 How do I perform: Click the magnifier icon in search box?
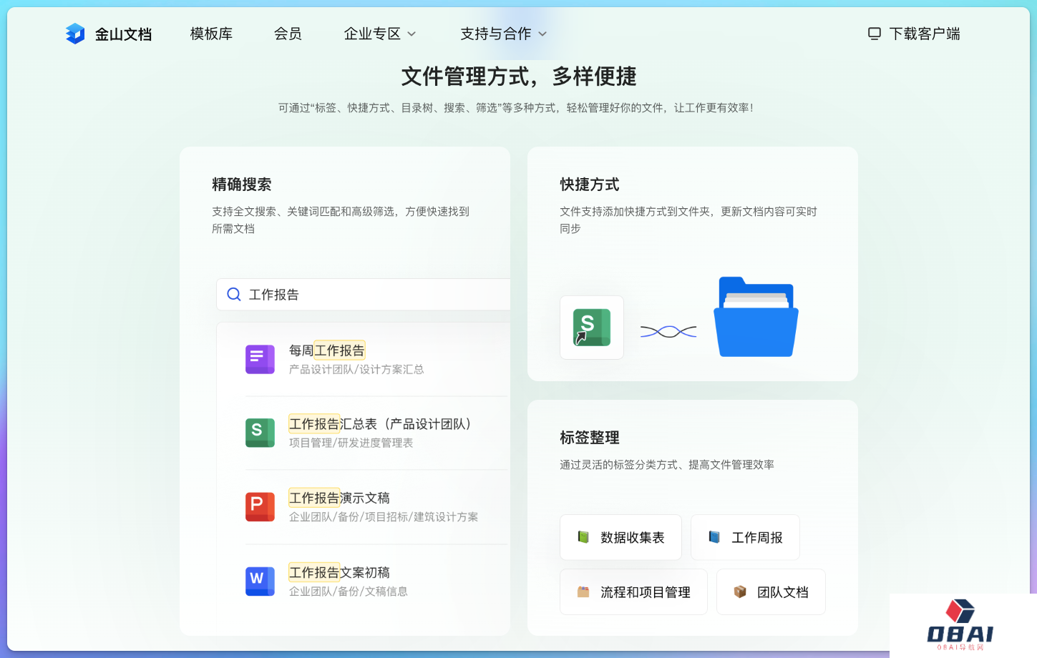234,295
